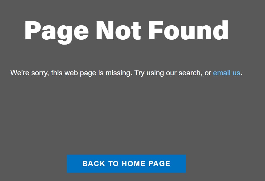Image resolution: width=265 pixels, height=181 pixels.
Task: Click the word Try in the sentence
Action: (x=139, y=73)
